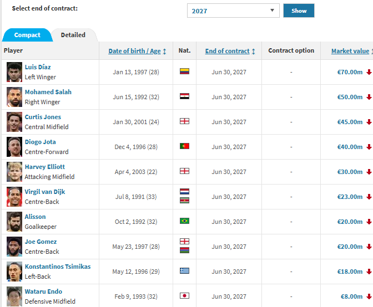
Task: Click red down arrow beside €45.00m
Action: point(369,122)
